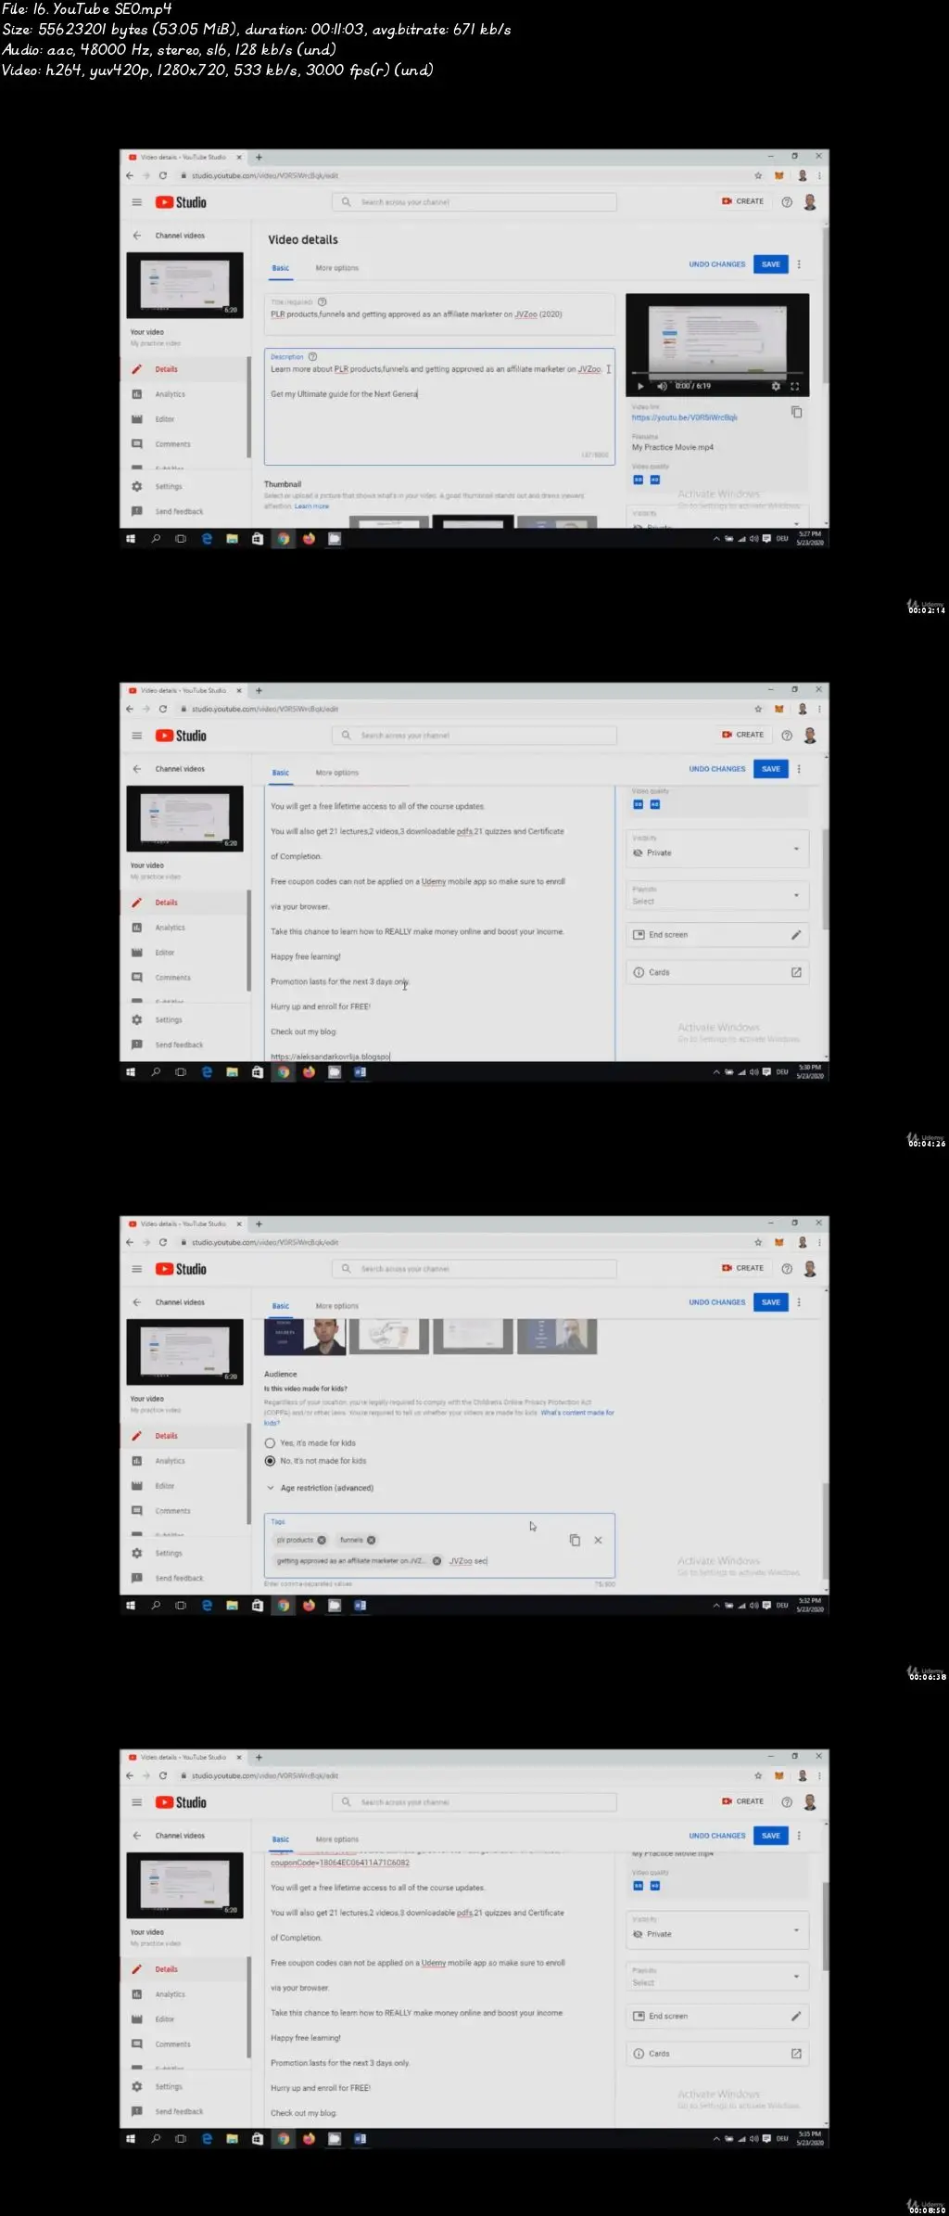Edit End screen pencil in 00:08:50 frame
This screenshot has width=949, height=2216.
click(796, 2017)
